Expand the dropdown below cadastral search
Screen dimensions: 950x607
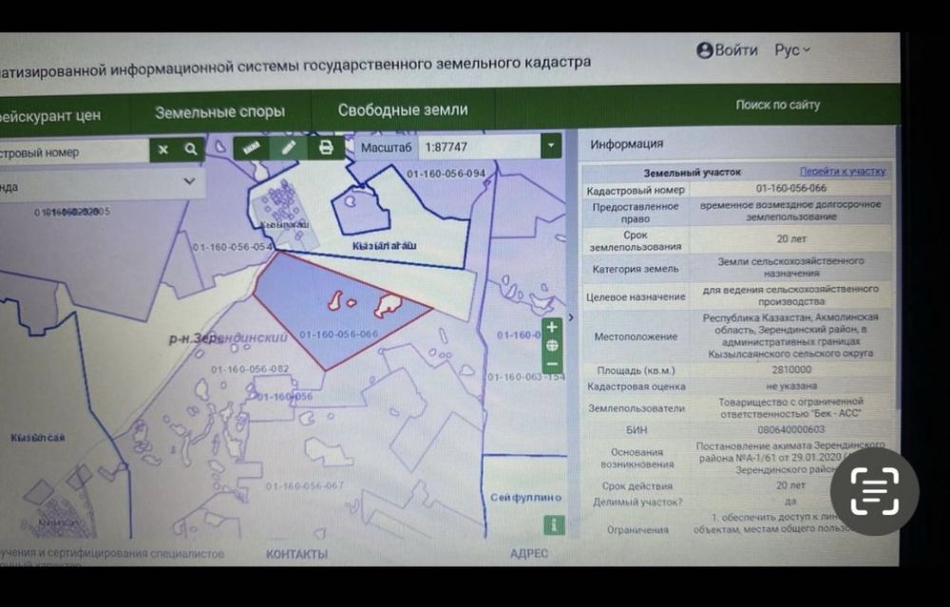(189, 181)
